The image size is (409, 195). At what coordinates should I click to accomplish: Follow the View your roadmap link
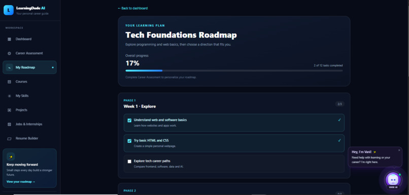pyautogui.click(x=21, y=182)
